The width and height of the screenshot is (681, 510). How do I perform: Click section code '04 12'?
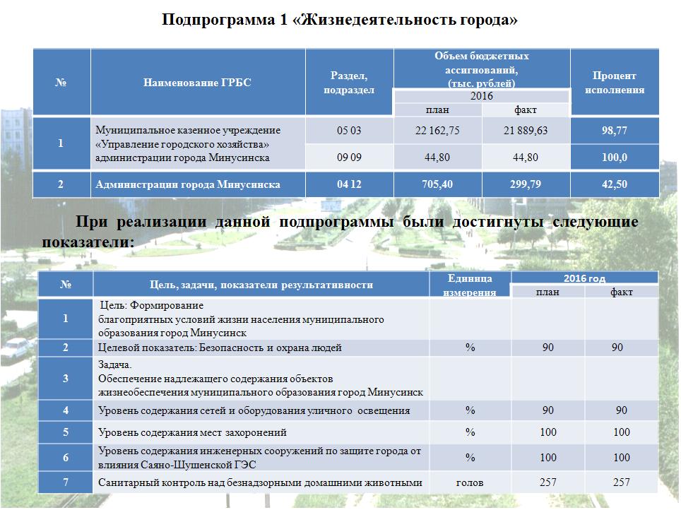349,184
